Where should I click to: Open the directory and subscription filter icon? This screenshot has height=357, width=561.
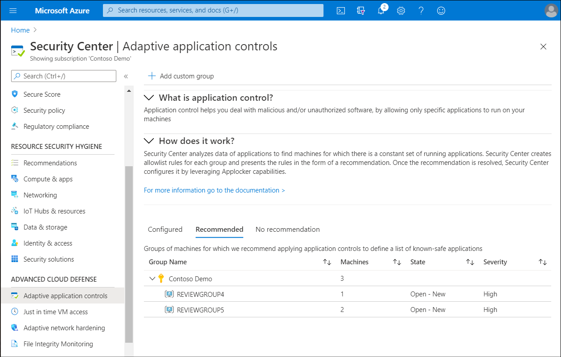(361, 11)
